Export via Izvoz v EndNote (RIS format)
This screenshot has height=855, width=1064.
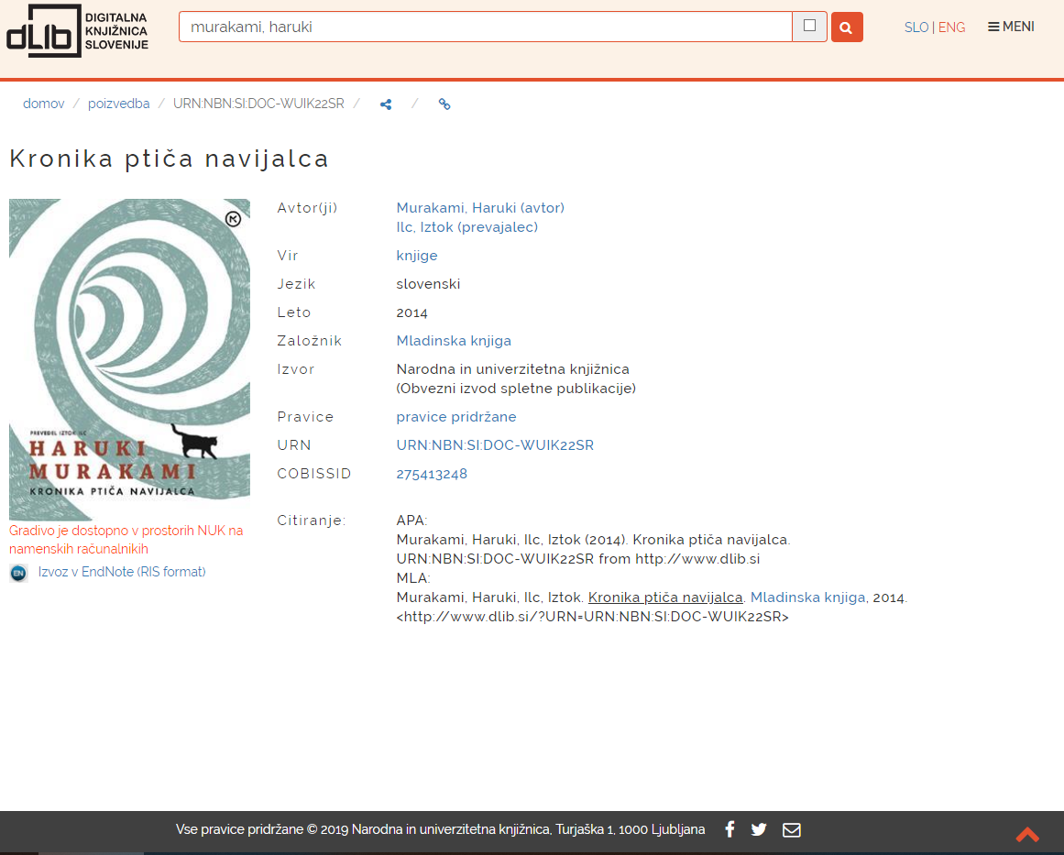tap(122, 571)
